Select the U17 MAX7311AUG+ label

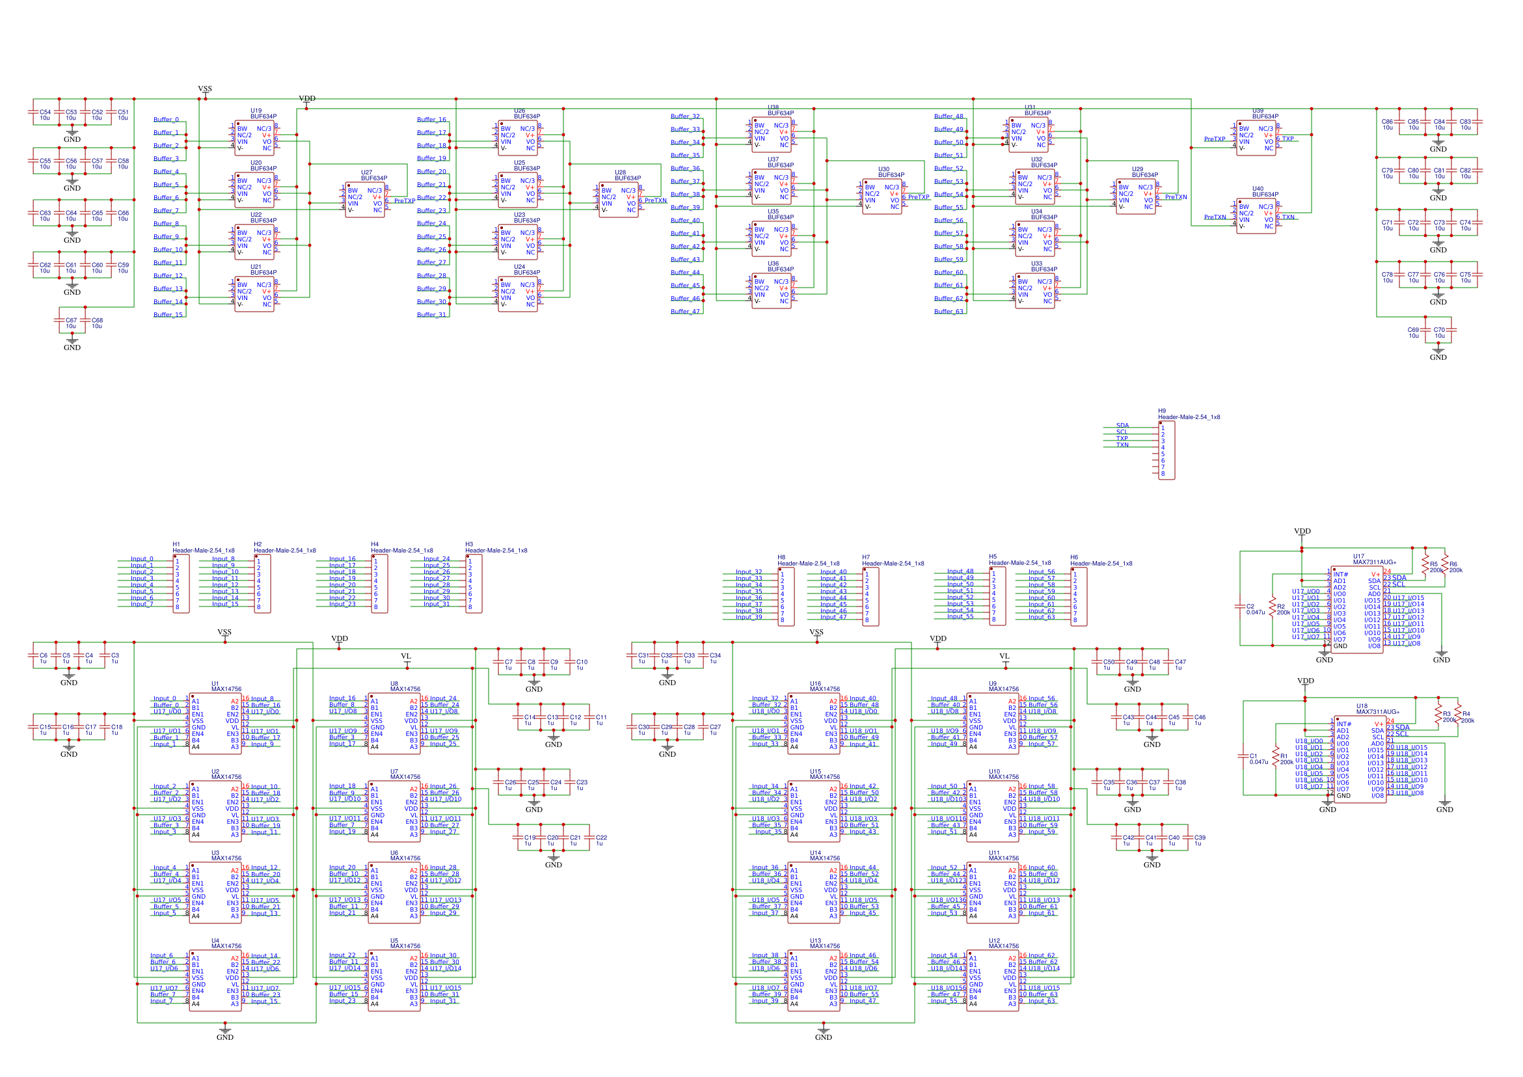point(1375,560)
